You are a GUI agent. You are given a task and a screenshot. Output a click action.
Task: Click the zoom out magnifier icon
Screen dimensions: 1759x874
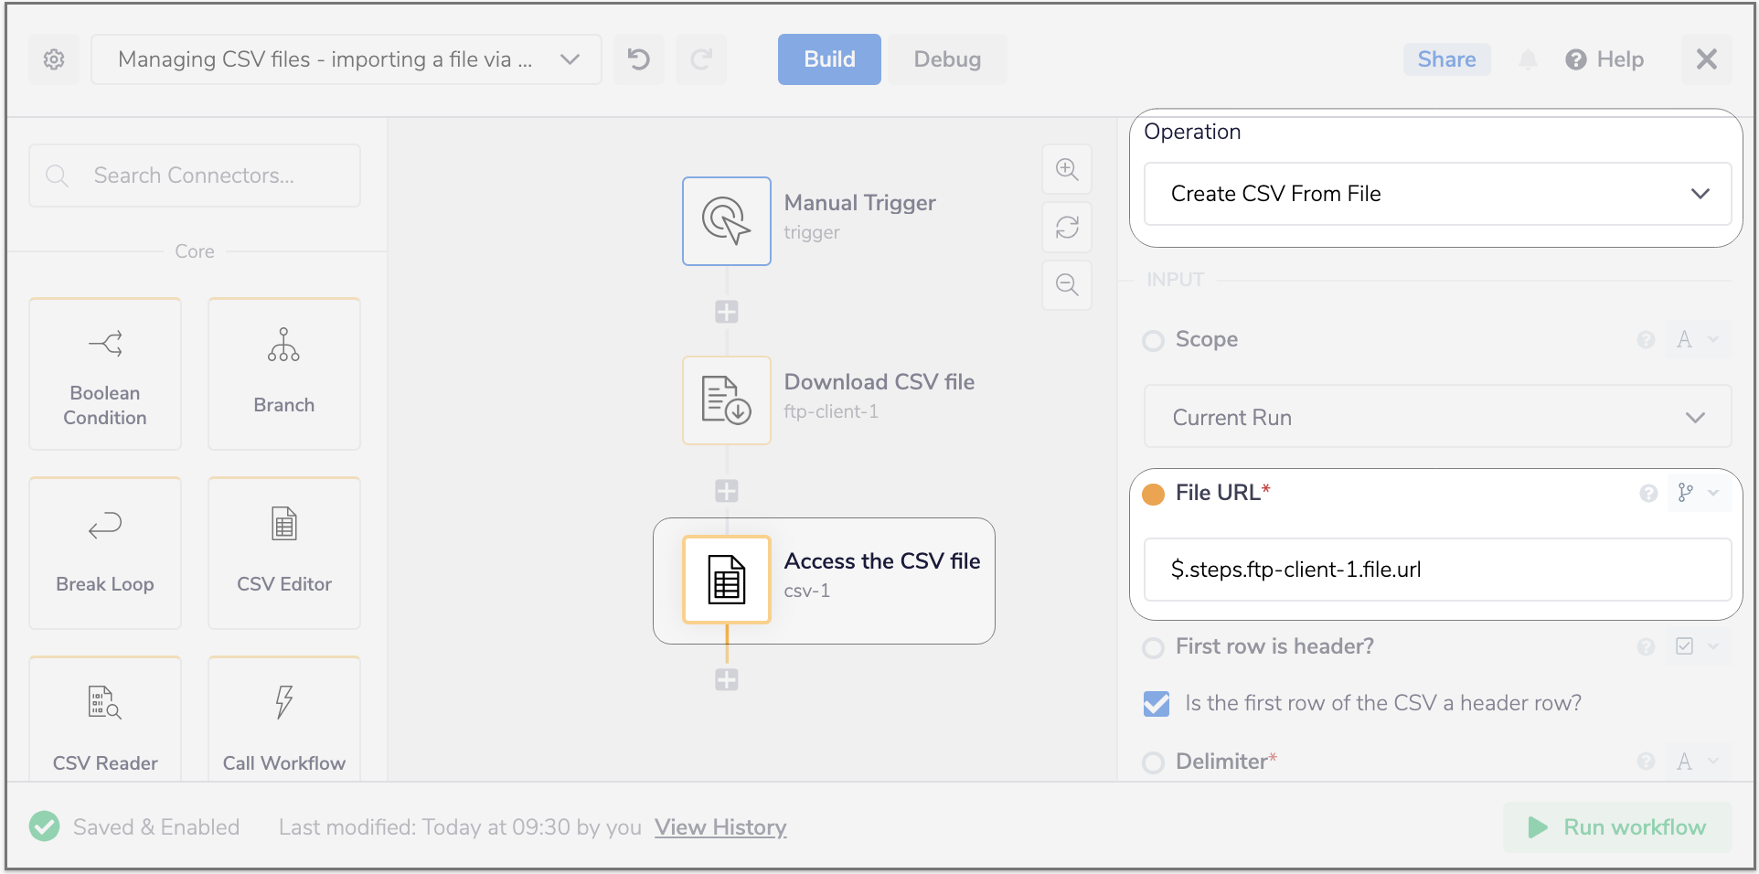[x=1067, y=284]
